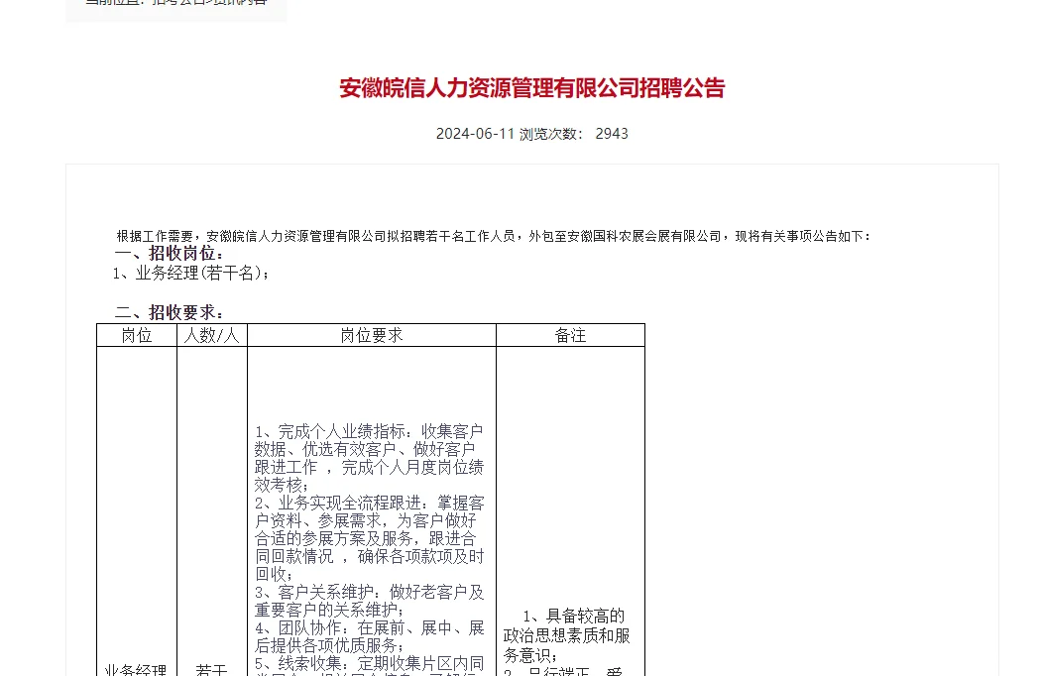Image resolution: width=1041 pixels, height=676 pixels.
Task: Click the 二、招收要求 section heading
Action: [x=168, y=310]
